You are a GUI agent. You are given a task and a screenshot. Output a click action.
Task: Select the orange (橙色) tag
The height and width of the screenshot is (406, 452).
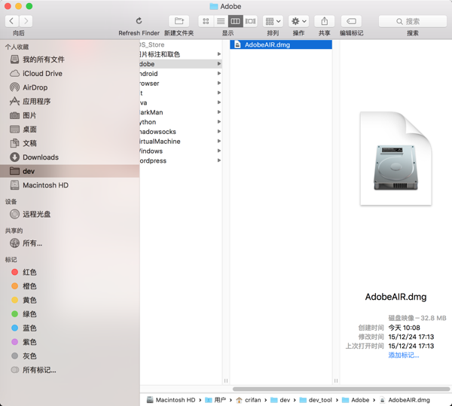pos(69,286)
